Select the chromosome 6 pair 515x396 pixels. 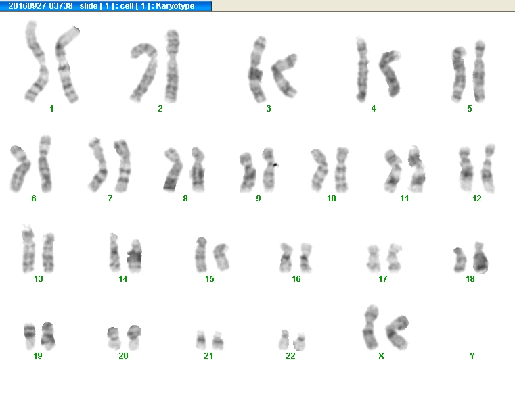[x=31, y=164]
